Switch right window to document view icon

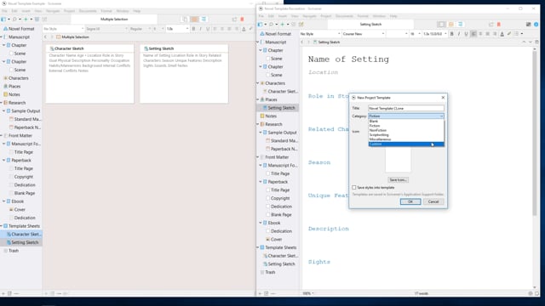(x=441, y=25)
